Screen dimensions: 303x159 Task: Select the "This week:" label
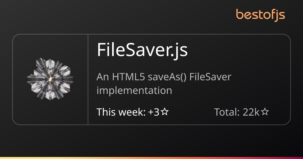pos(121,112)
